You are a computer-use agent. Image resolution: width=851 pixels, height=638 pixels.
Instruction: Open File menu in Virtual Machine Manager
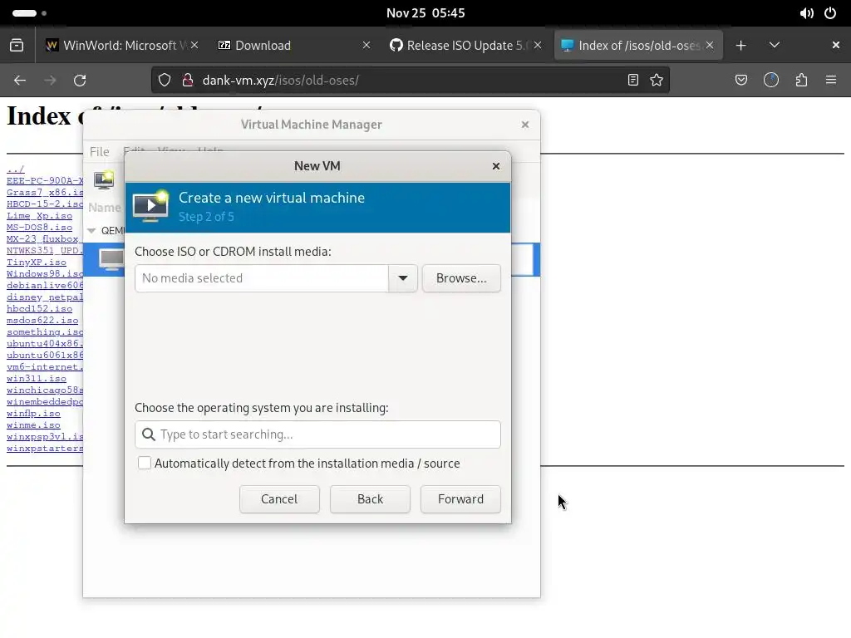click(x=100, y=152)
